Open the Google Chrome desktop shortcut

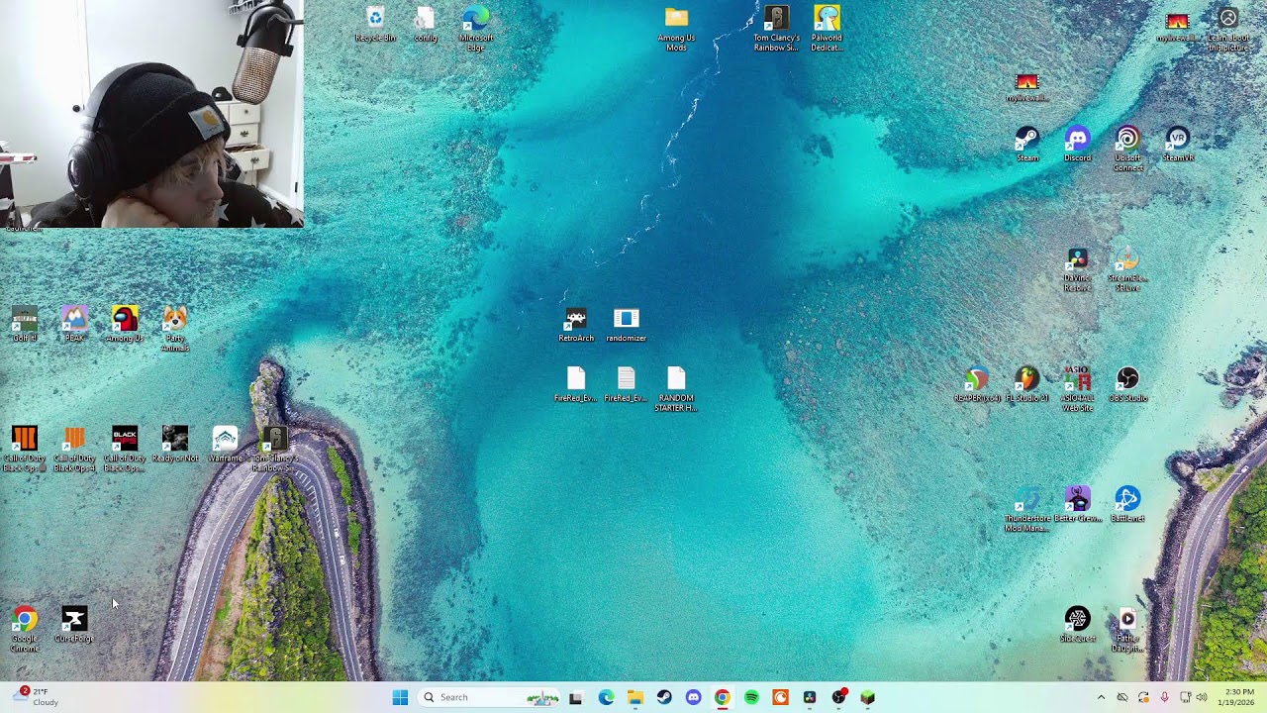coord(25,630)
